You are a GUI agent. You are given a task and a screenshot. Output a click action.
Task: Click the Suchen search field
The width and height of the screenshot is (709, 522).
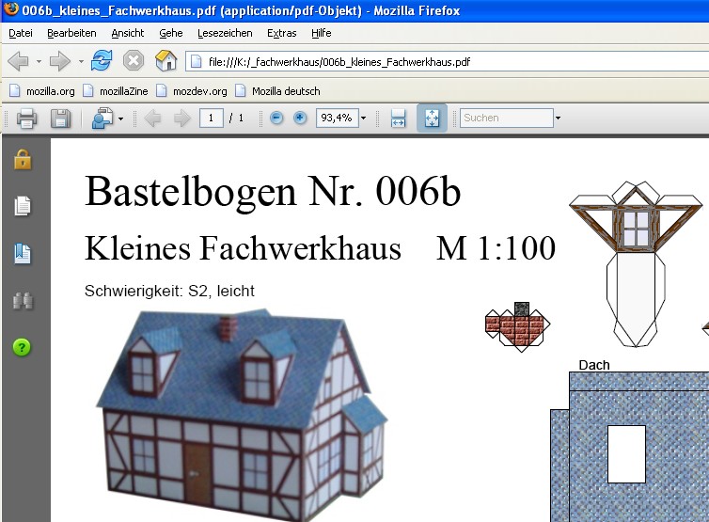click(507, 119)
